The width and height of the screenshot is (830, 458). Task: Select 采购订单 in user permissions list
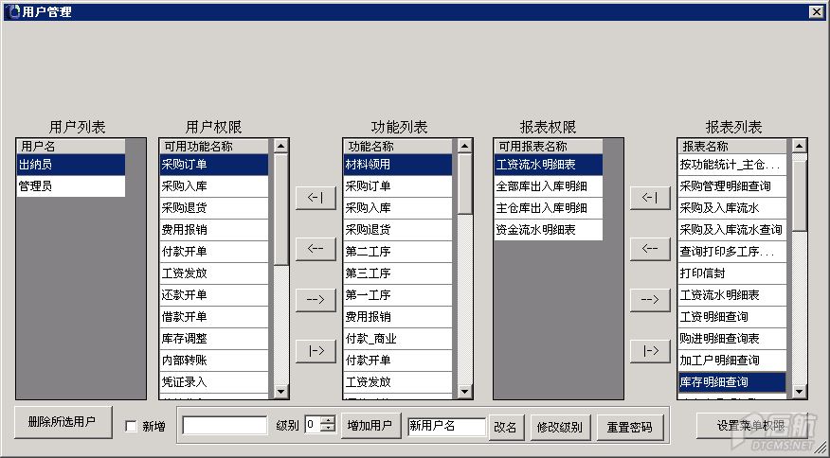(214, 165)
